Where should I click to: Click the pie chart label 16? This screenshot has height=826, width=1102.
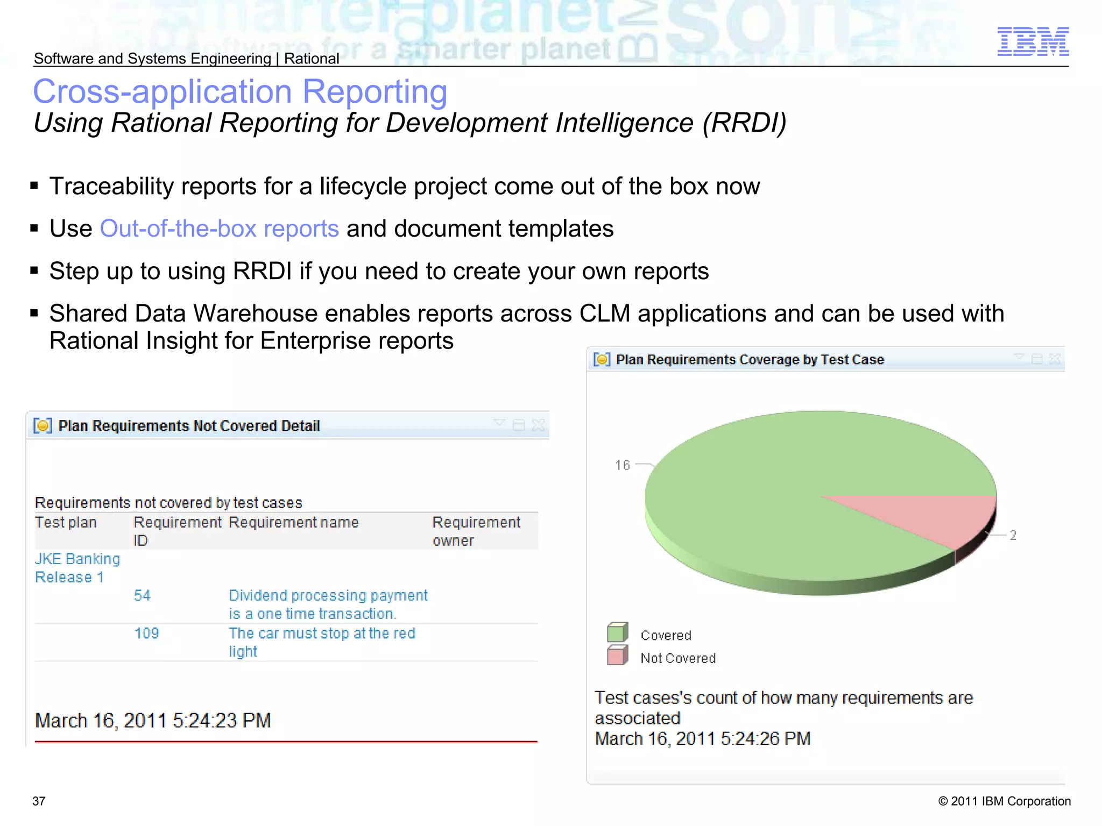[x=623, y=465]
